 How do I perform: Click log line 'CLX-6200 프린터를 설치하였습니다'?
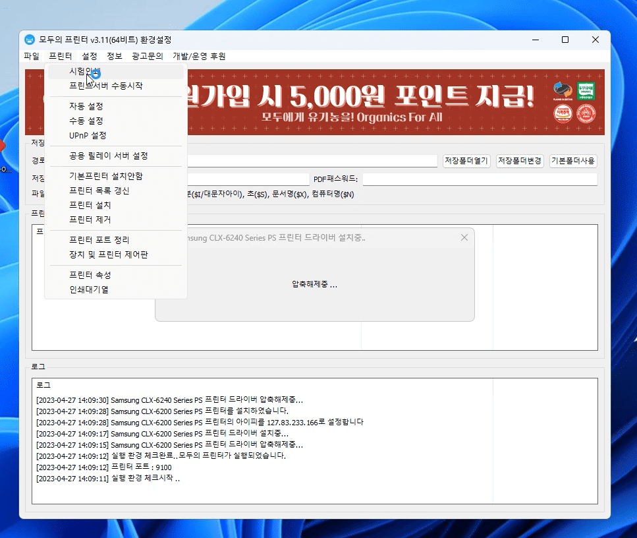(x=162, y=411)
